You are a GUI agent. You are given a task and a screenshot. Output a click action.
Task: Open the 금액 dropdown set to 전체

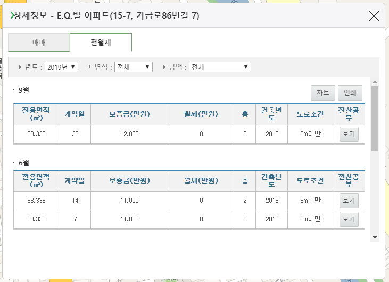(x=220, y=67)
